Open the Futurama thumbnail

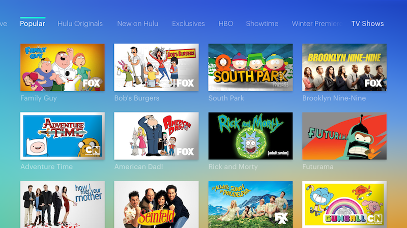(x=344, y=136)
